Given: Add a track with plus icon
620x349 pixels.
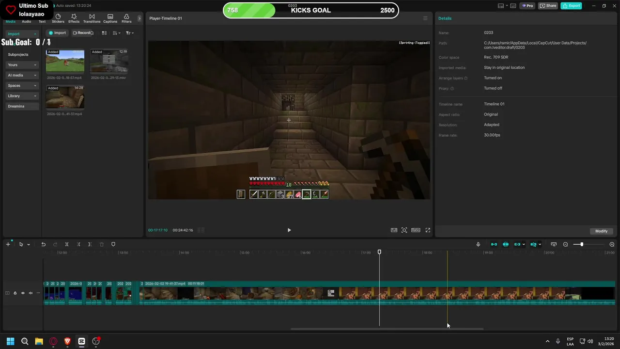Looking at the screenshot, I should click(8, 244).
